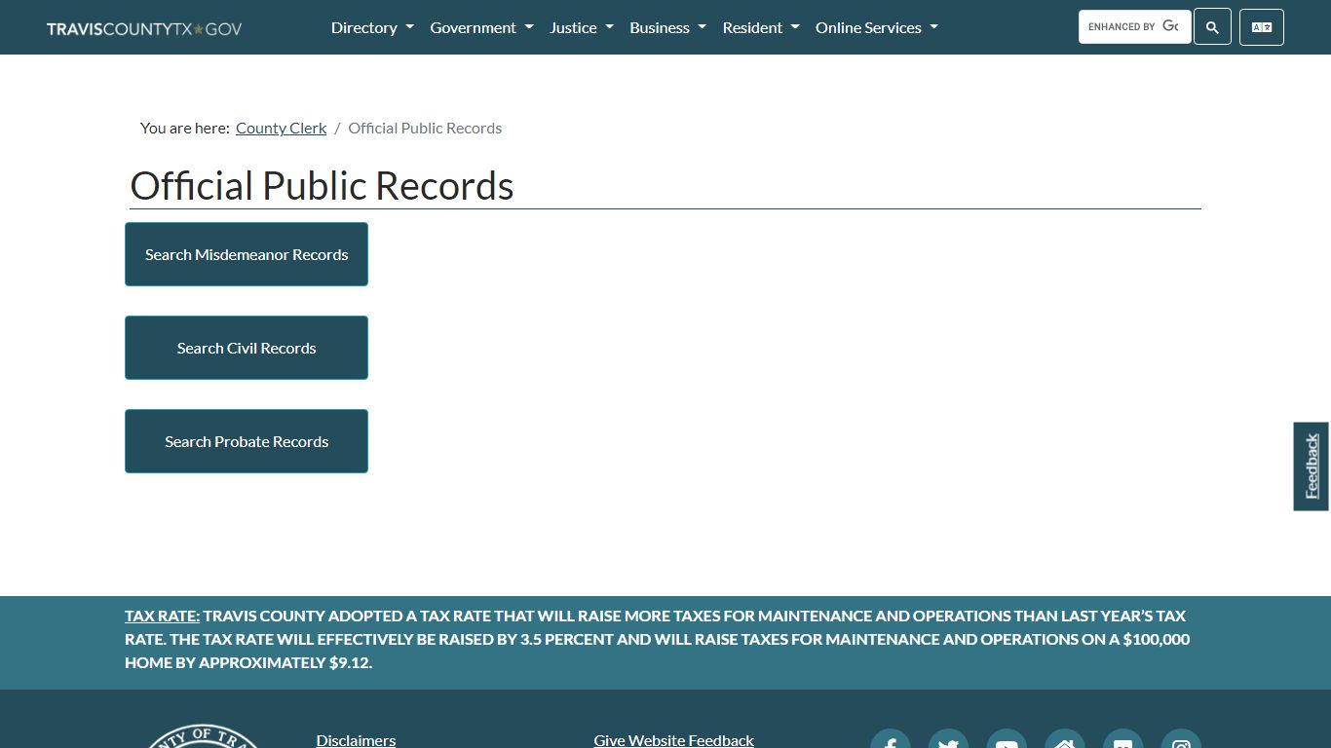Click the TravisCountyTX.GOV logo

[x=143, y=27]
